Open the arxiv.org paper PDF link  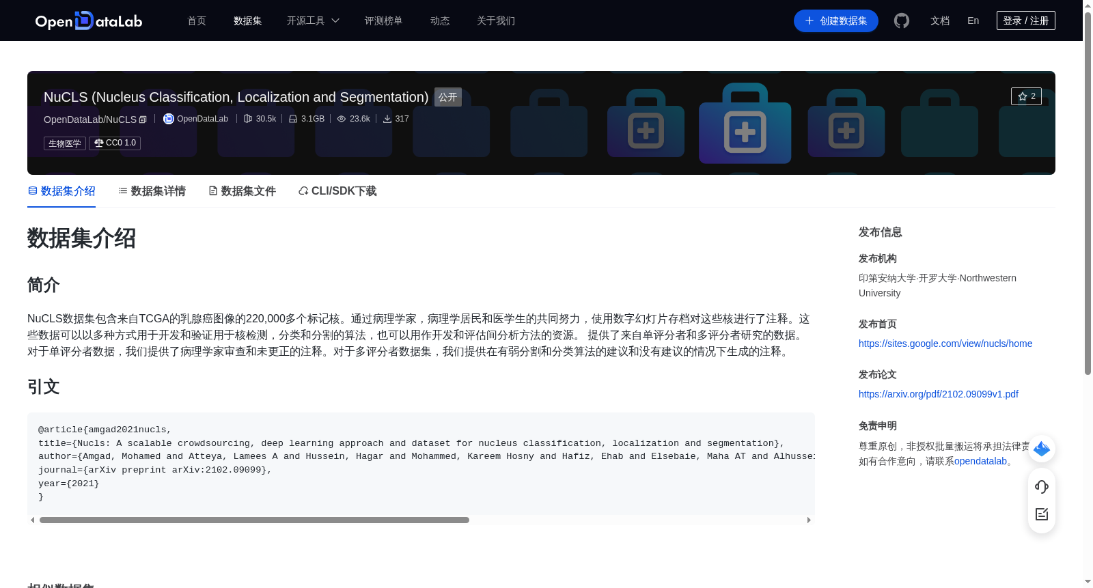(x=938, y=394)
